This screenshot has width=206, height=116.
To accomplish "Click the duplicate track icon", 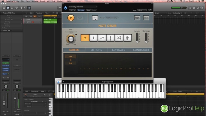I will pos(31,16).
